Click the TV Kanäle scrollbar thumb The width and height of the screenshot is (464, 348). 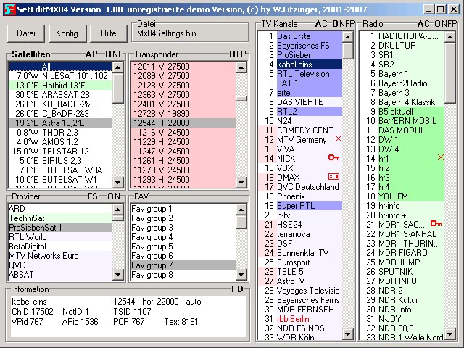[348, 51]
